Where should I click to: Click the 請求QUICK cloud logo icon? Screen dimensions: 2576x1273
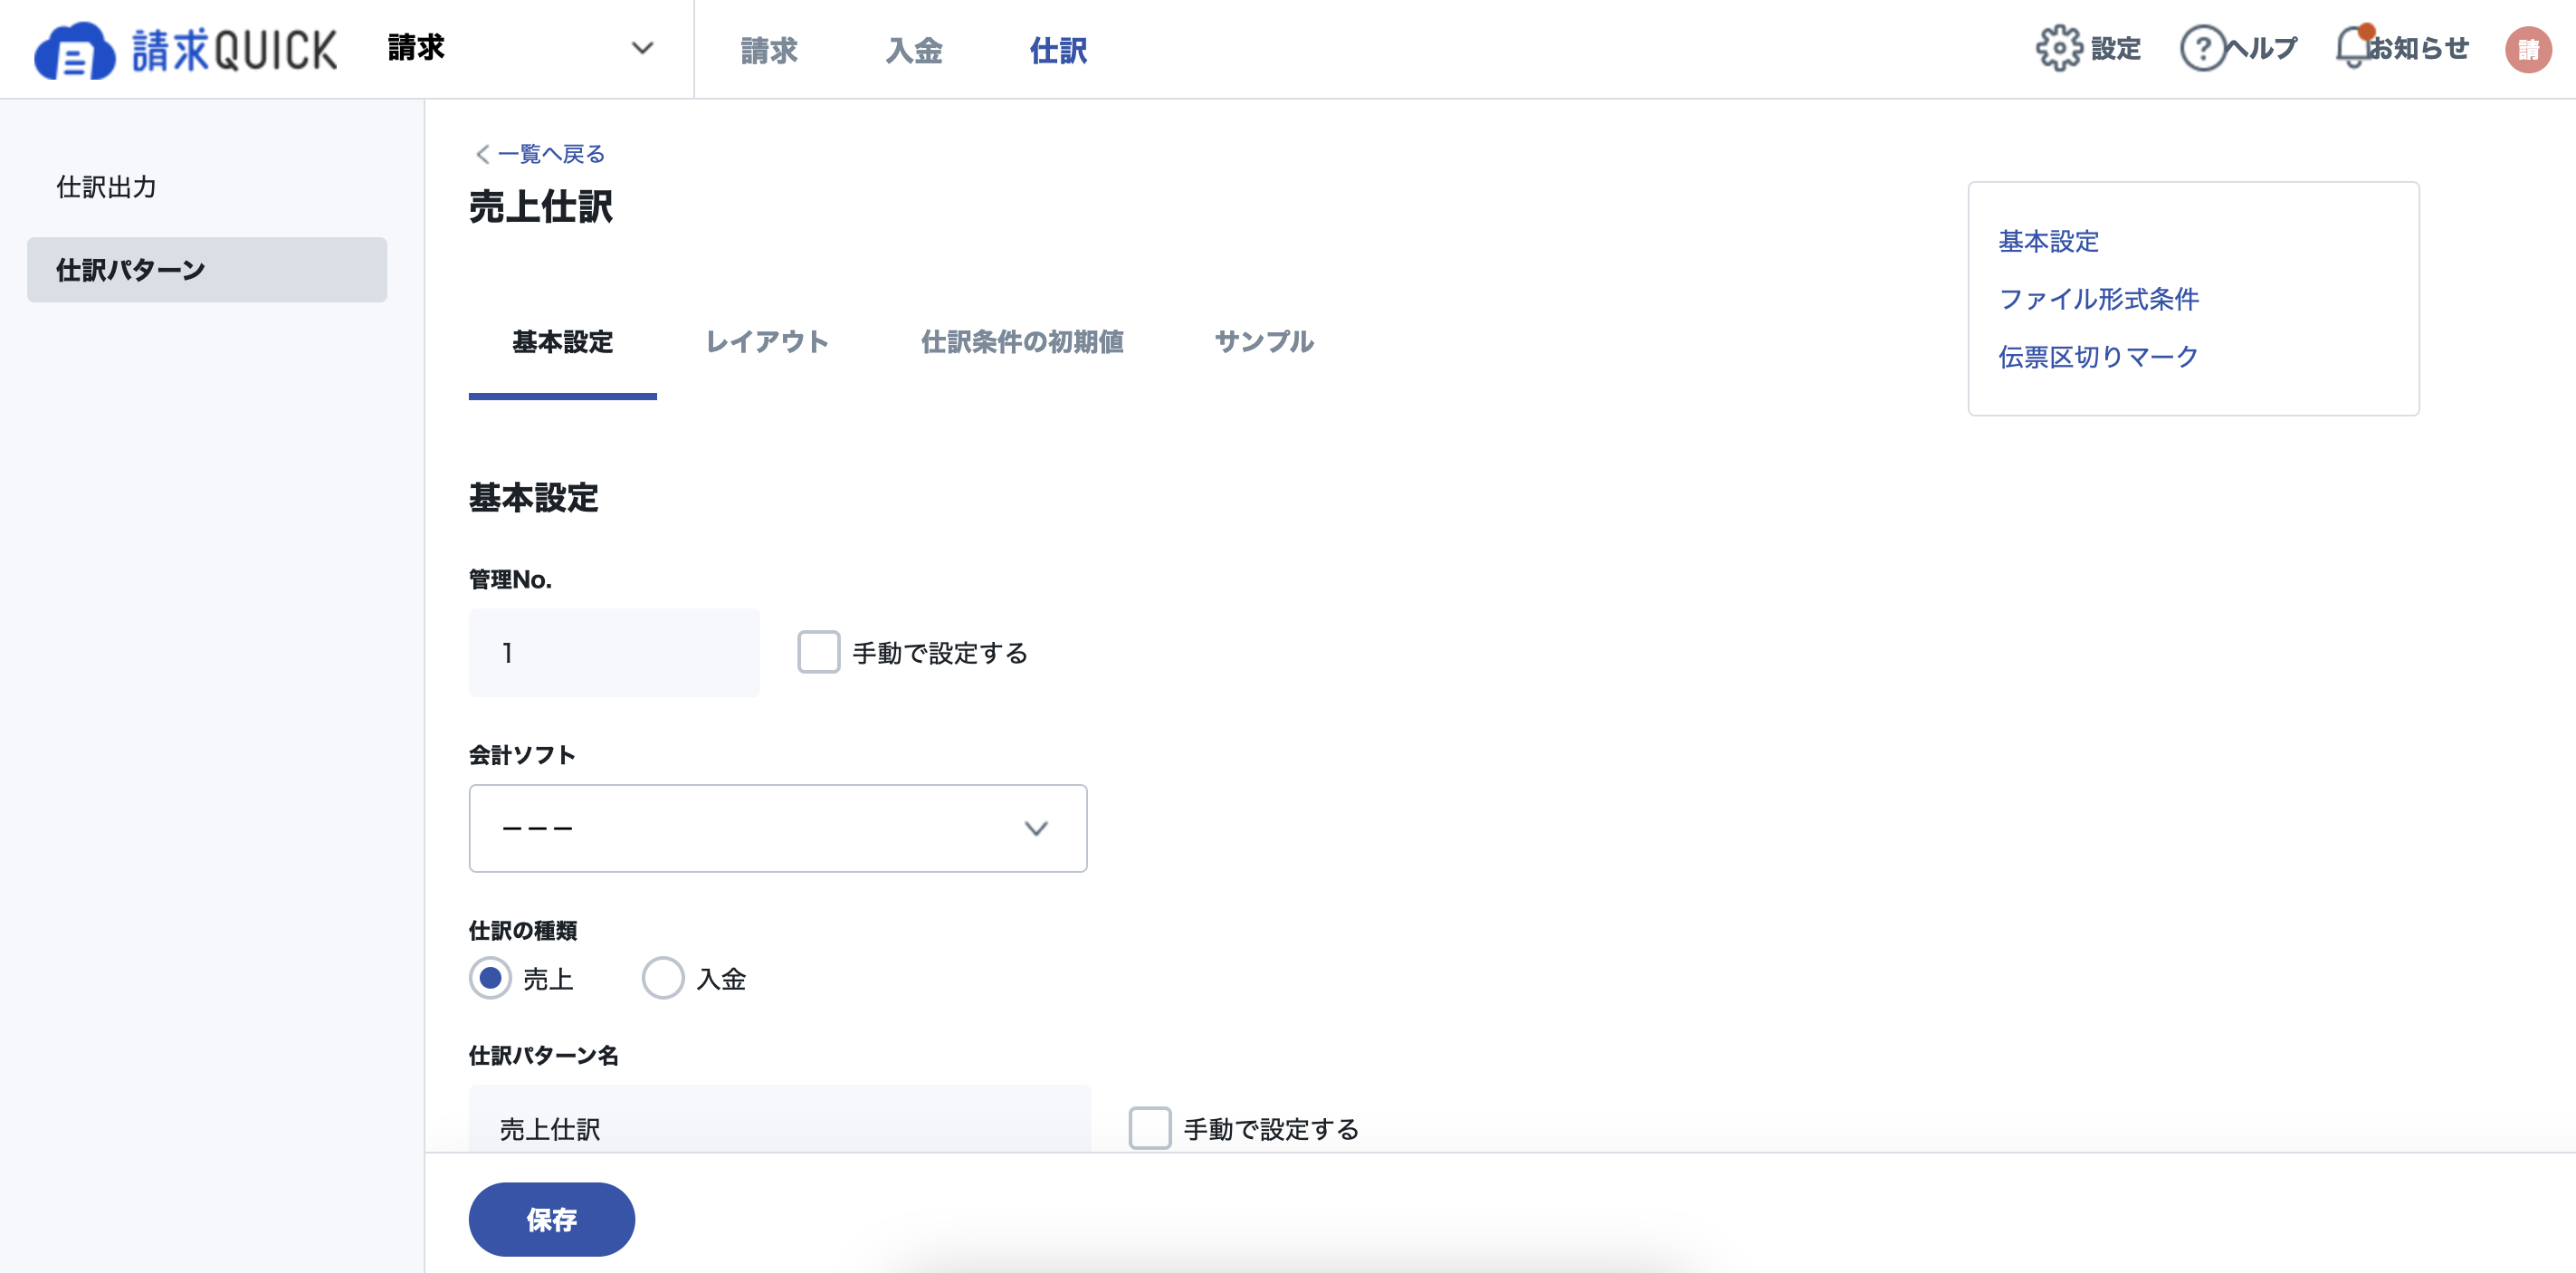[74, 50]
